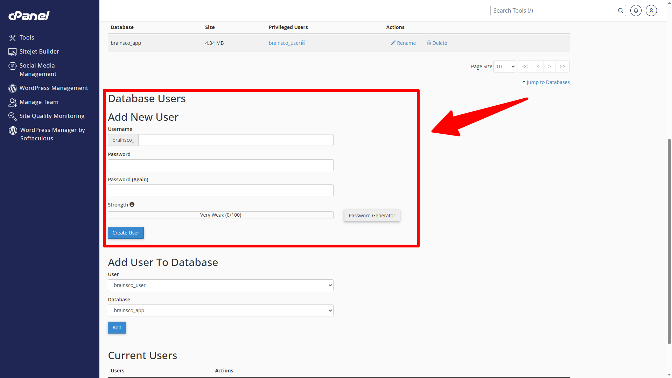Click the Database column header
Viewport: 672px width, 378px height.
click(122, 27)
